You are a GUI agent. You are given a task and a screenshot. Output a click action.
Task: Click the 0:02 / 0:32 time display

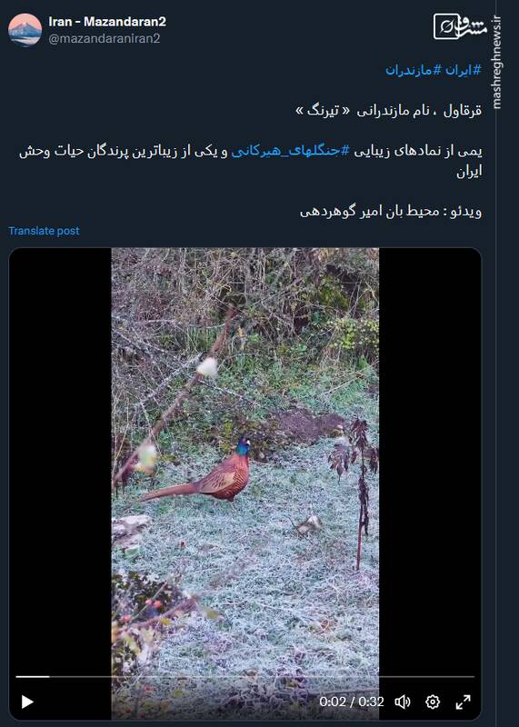coord(352,702)
